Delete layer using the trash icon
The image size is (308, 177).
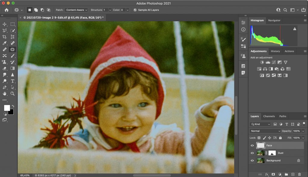[x=299, y=174]
